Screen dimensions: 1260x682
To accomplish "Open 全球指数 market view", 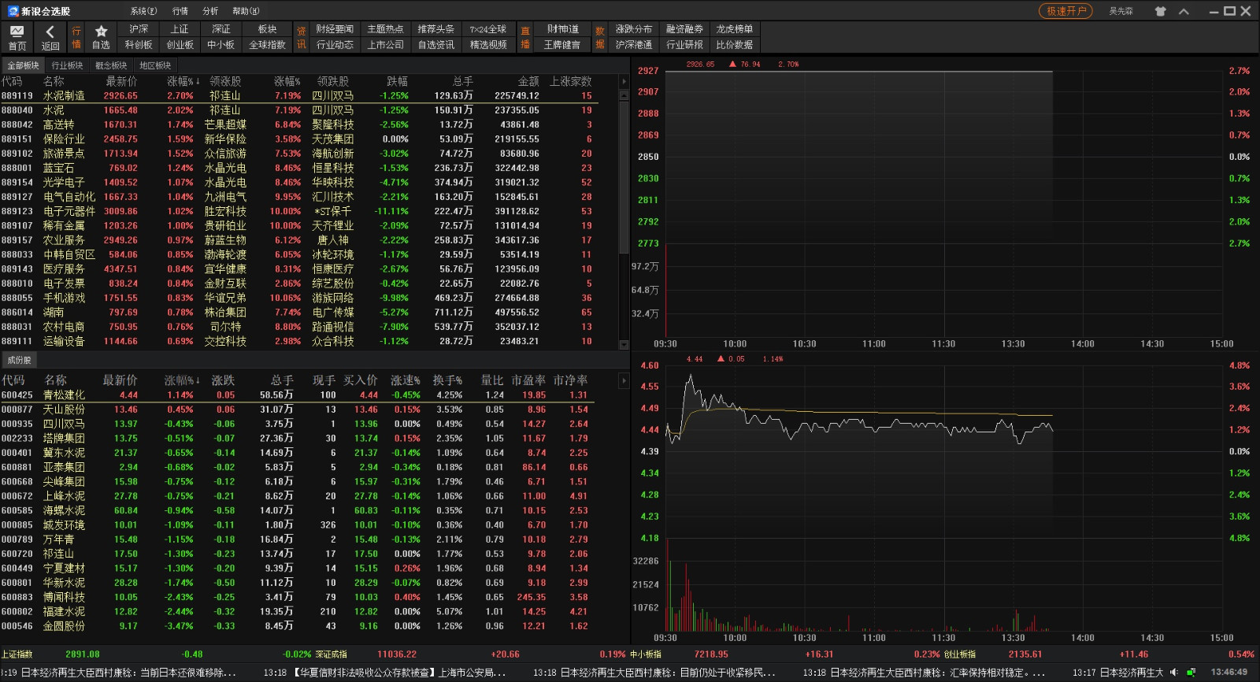I will point(267,45).
